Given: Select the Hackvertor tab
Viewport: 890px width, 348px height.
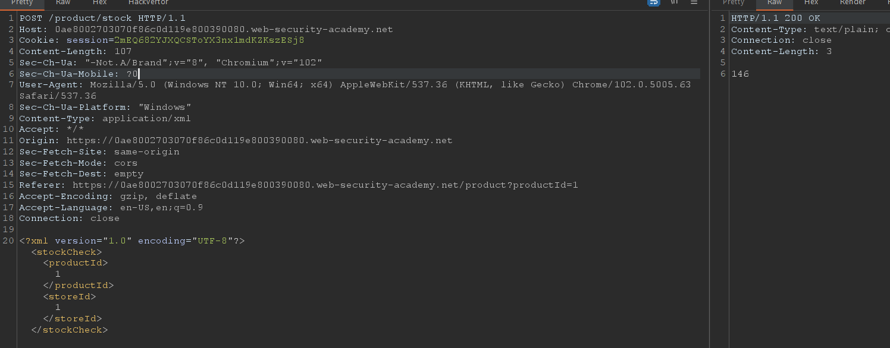Looking at the screenshot, I should (x=148, y=2).
